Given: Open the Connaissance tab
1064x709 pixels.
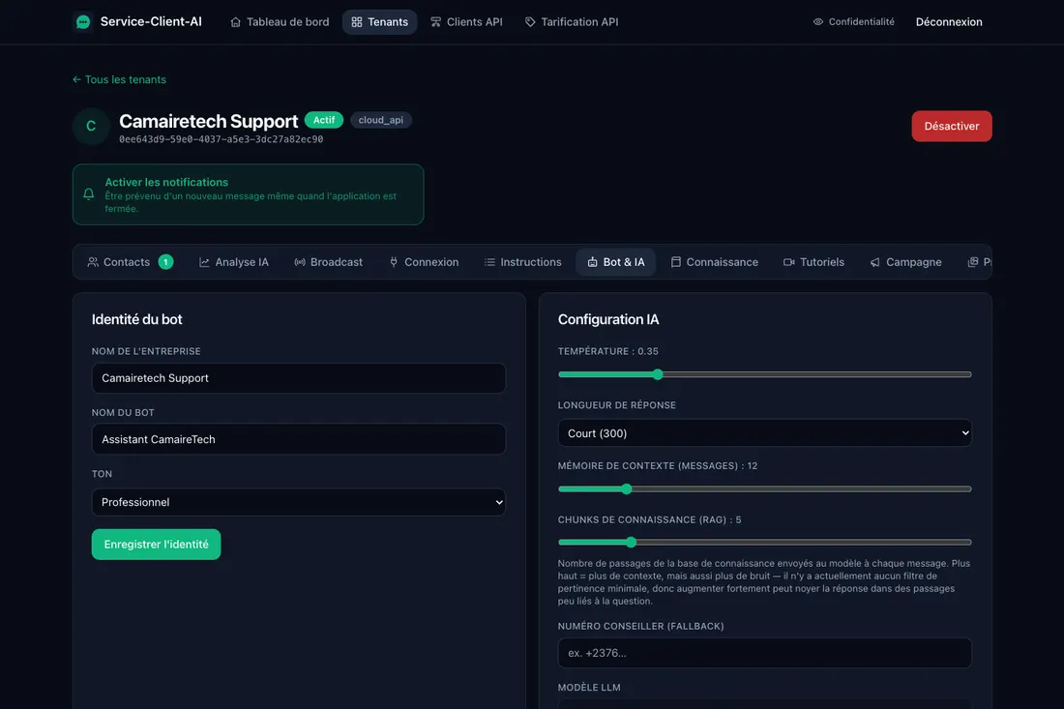Looking at the screenshot, I should (715, 262).
